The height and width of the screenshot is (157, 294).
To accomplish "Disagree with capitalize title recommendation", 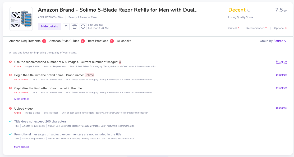I will [x=281, y=88].
